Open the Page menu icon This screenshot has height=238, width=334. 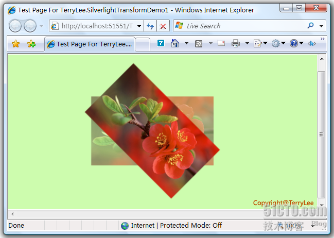pyautogui.click(x=257, y=43)
